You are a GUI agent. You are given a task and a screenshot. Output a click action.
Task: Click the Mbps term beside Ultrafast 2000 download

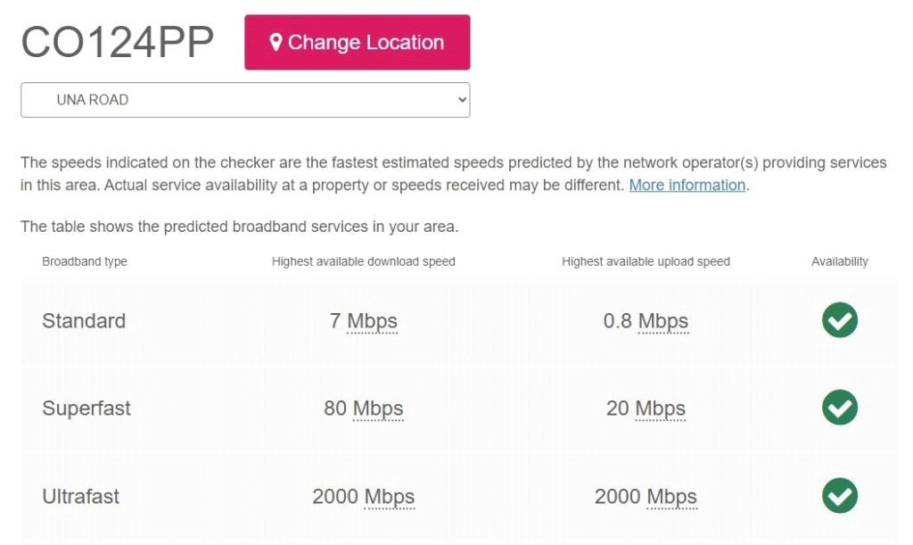point(390,497)
